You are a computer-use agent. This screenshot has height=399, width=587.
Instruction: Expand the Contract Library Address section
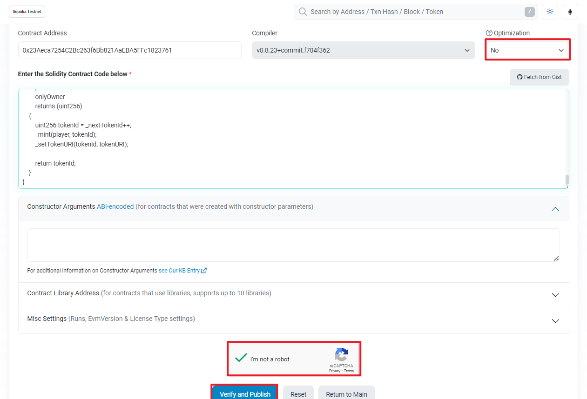pyautogui.click(x=555, y=295)
